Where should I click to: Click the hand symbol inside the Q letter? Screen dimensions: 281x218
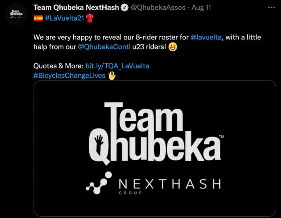click(x=99, y=144)
